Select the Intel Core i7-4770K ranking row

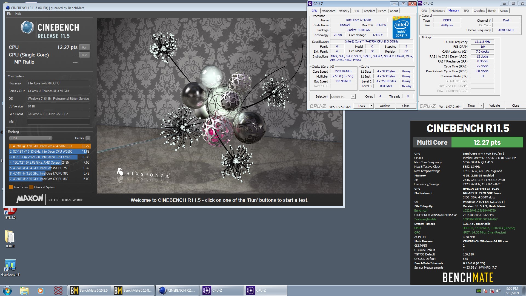(x=50, y=146)
